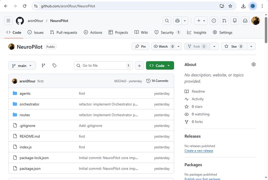Expand the Copilot dropdown arrow
The image size is (268, 180).
click(x=185, y=21)
